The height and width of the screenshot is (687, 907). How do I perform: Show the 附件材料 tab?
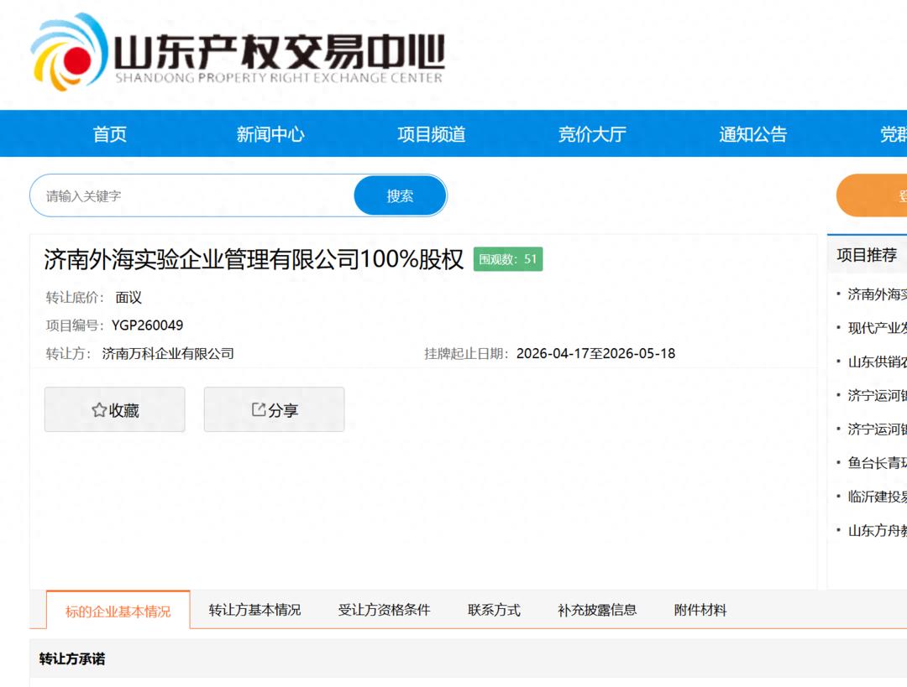coord(700,610)
